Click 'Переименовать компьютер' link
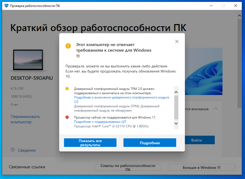This screenshot has height=179, width=245. coord(25,119)
